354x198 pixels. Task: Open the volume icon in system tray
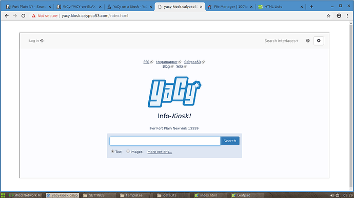(332, 195)
